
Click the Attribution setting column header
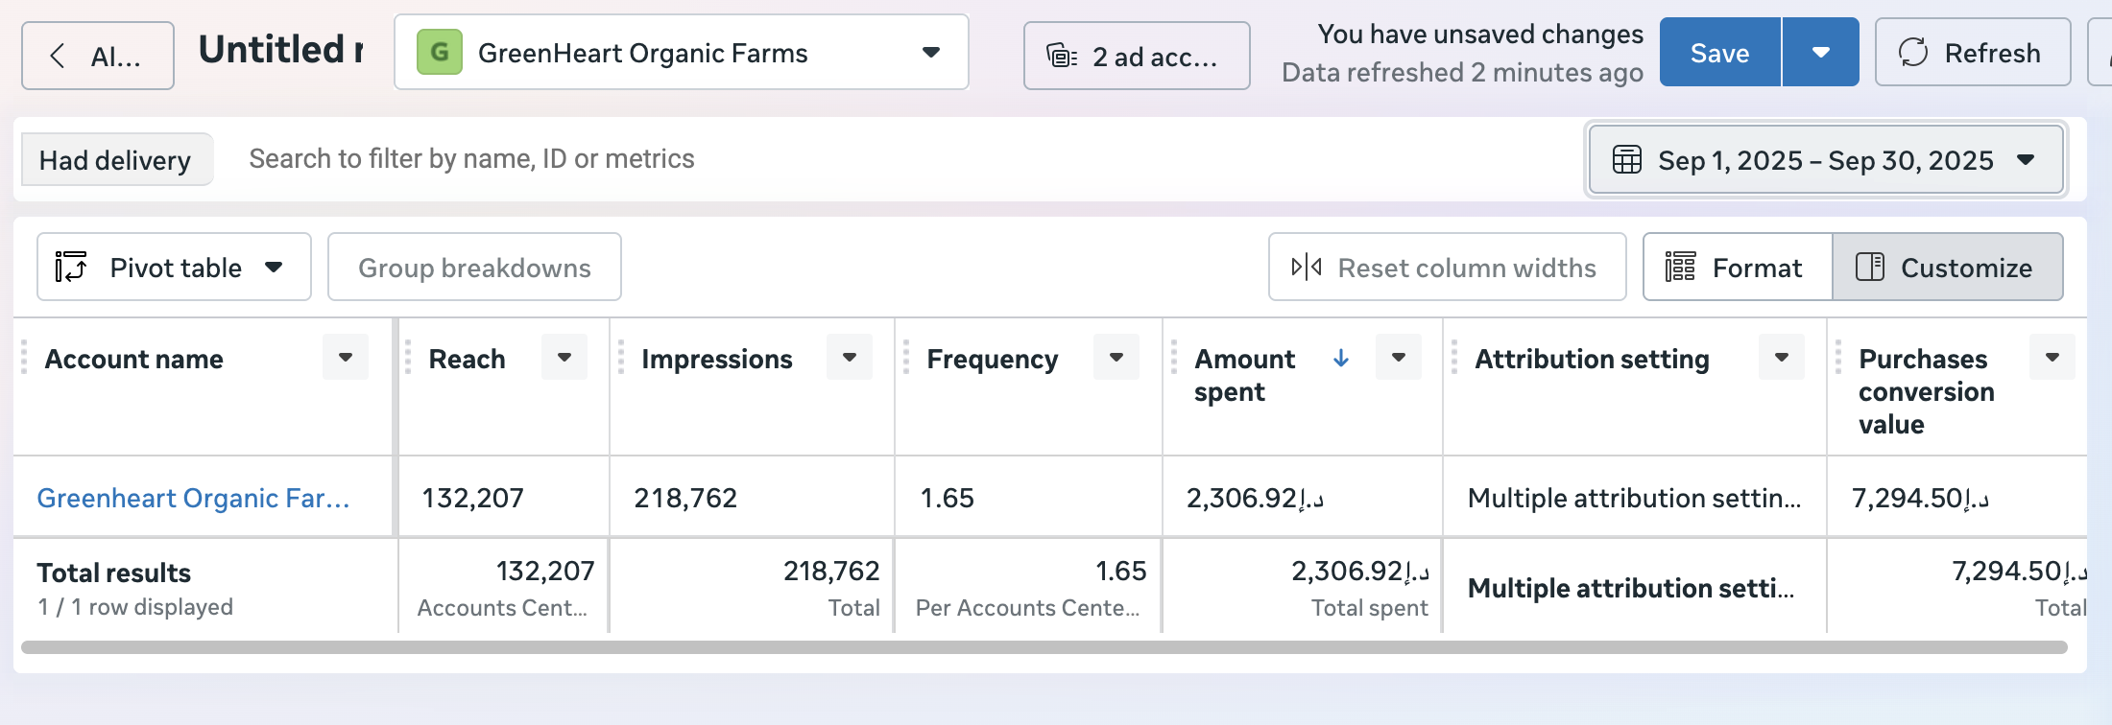pyautogui.click(x=1592, y=360)
